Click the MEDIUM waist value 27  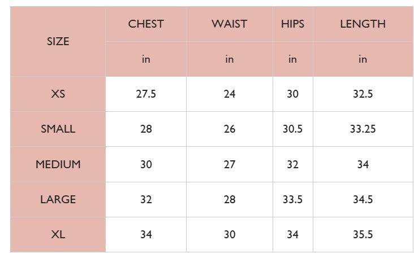click(x=229, y=164)
